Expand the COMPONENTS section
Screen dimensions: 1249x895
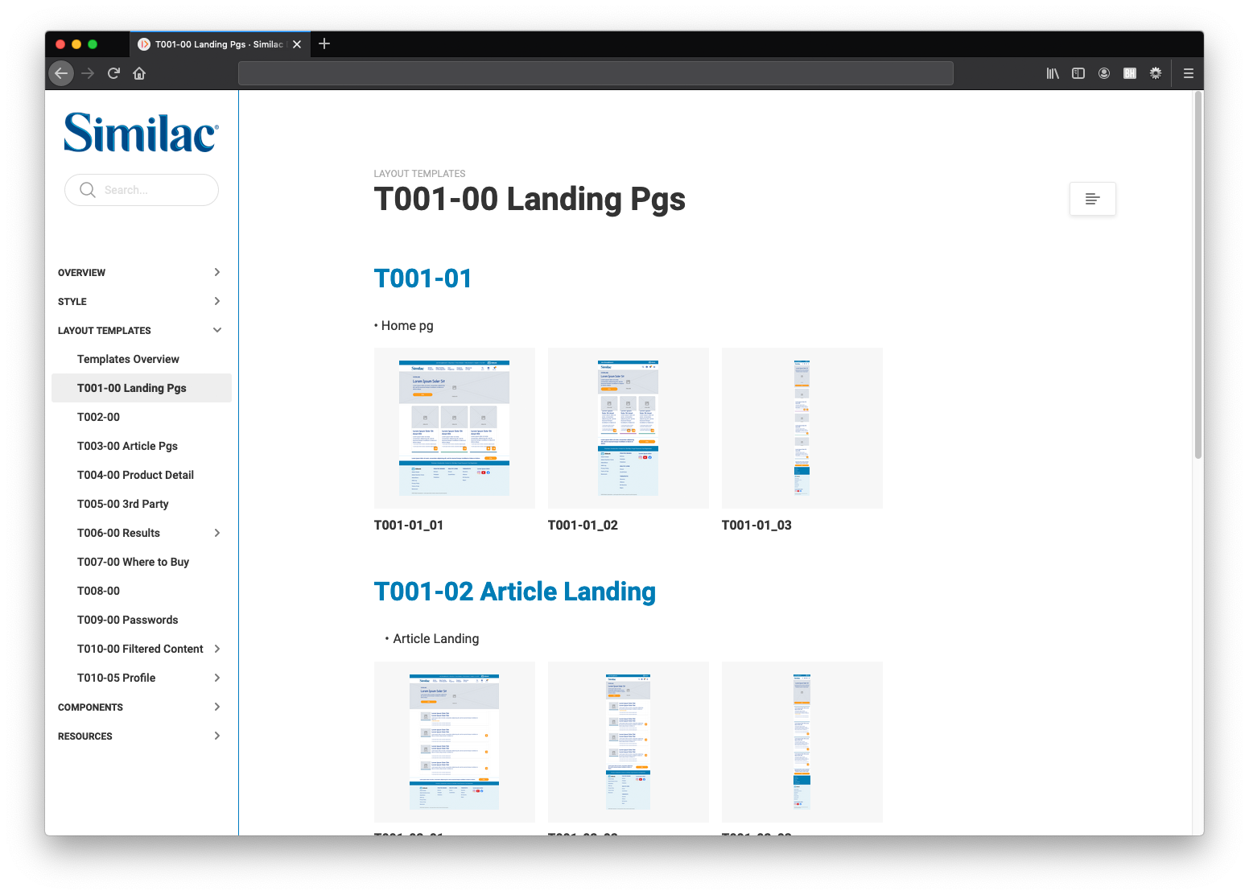pos(216,707)
